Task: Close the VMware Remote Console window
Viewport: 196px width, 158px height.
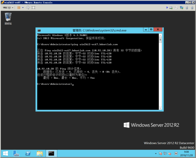Action: tap(193, 2)
